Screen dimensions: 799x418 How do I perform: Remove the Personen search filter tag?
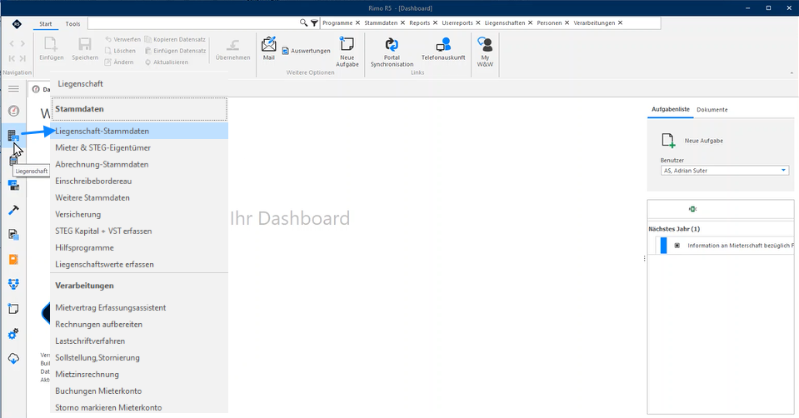[567, 23]
